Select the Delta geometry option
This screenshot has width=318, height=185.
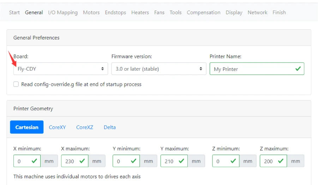(x=110, y=127)
